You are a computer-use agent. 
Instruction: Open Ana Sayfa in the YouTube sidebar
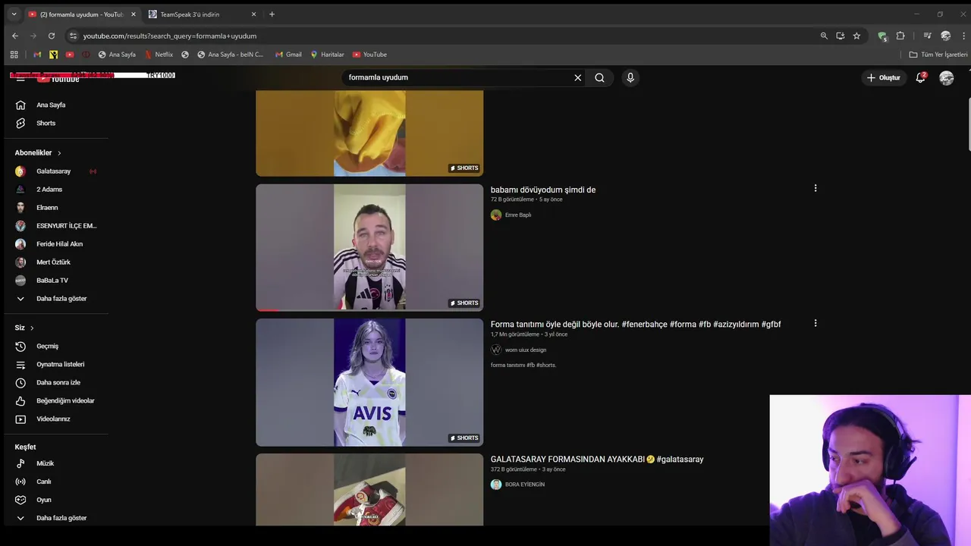coord(51,105)
